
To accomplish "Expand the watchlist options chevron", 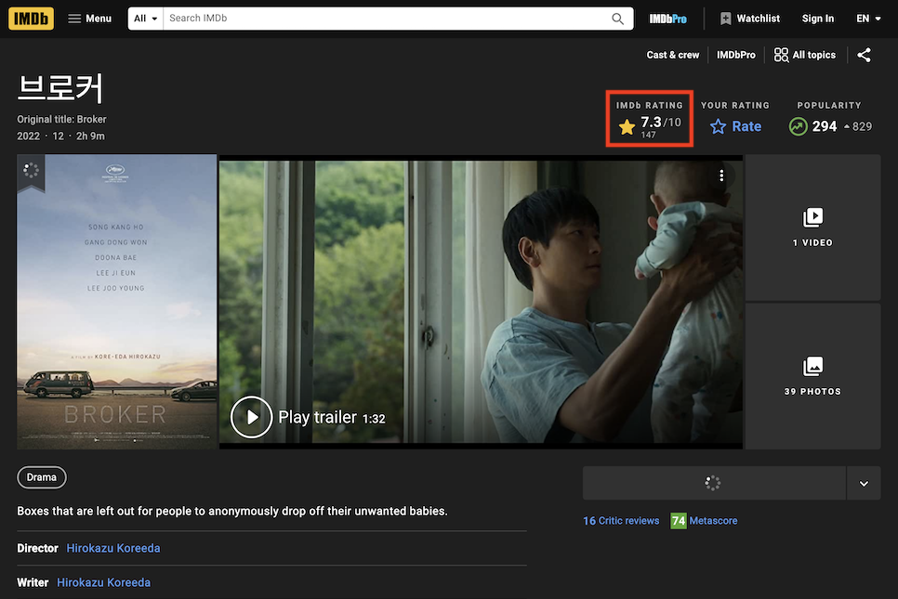I will click(864, 484).
